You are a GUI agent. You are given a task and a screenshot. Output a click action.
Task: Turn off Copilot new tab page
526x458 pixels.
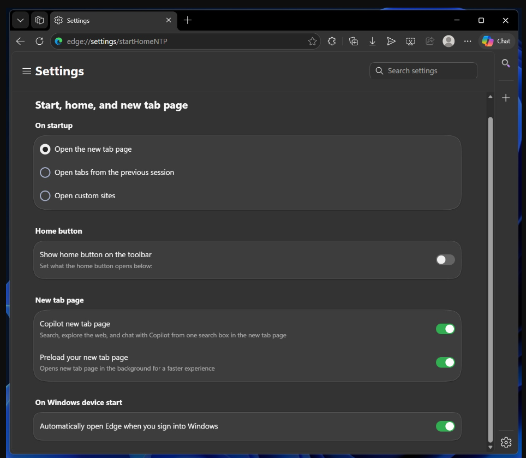445,329
